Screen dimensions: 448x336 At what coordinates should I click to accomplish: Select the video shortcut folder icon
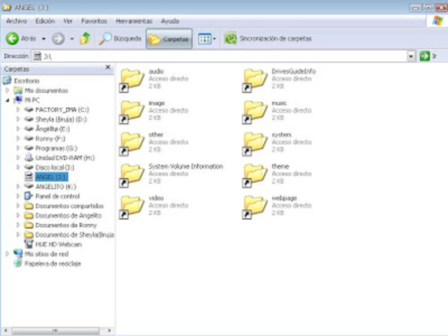pos(131,207)
